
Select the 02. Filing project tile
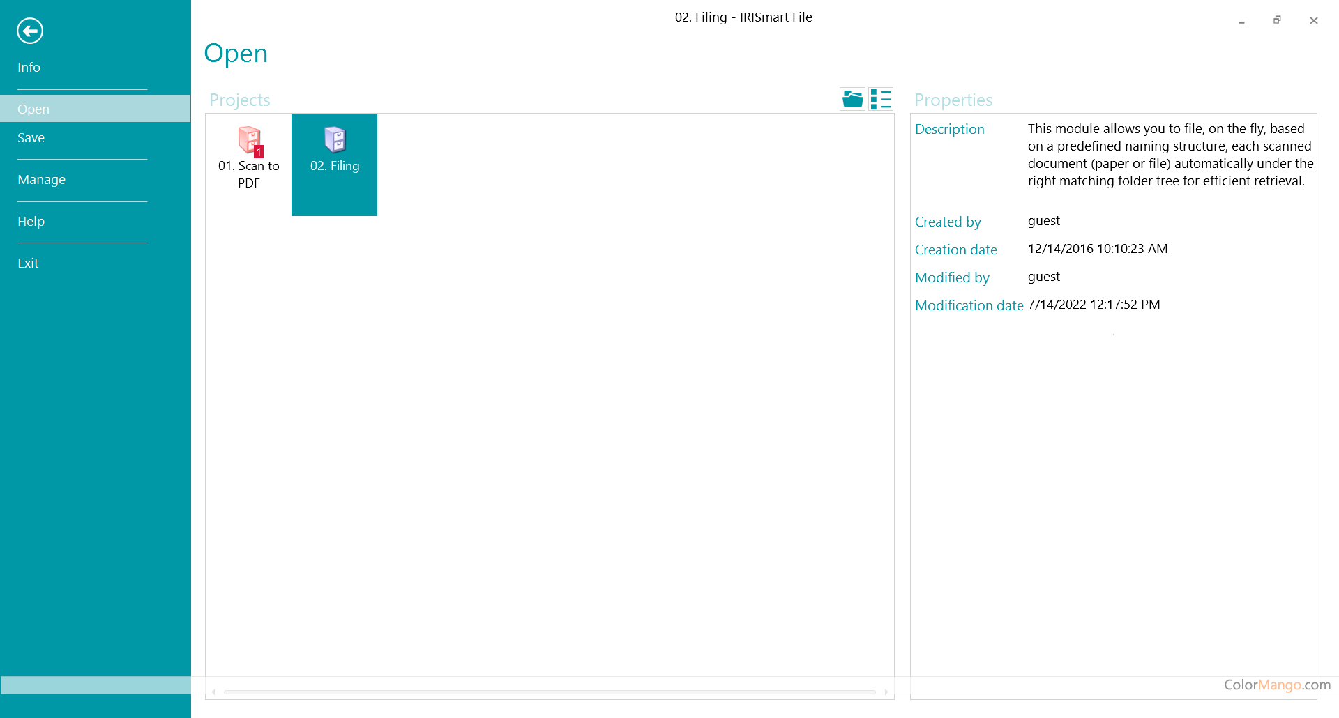coord(334,165)
